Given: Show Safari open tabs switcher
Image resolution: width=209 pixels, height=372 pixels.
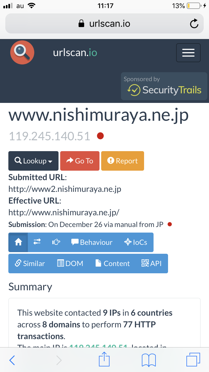Looking at the screenshot, I should [193, 360].
